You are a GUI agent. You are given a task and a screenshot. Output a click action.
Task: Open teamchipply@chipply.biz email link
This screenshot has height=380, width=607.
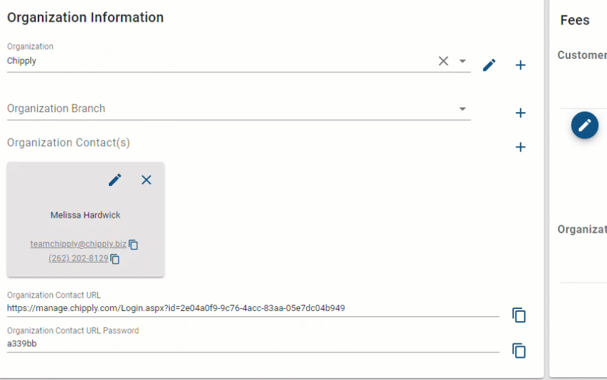pos(78,243)
